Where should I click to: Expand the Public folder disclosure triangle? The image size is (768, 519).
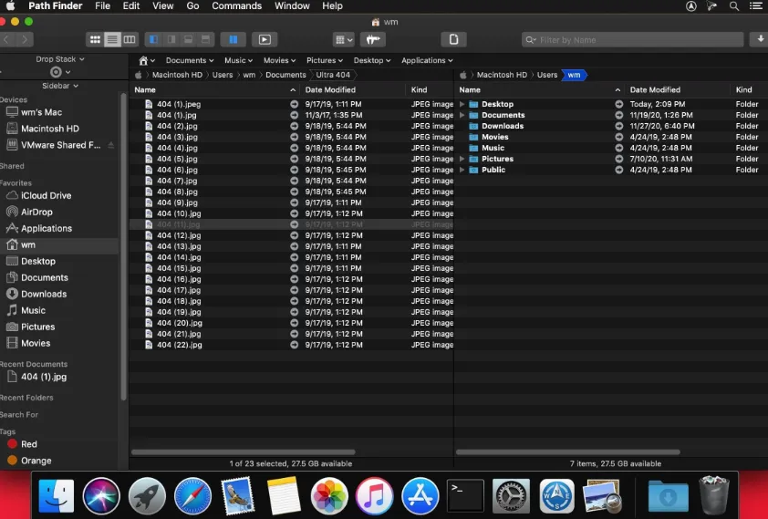[x=462, y=170]
